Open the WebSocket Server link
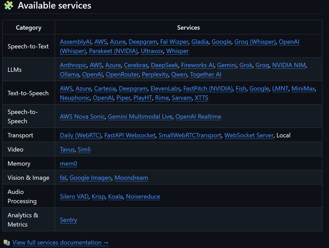Viewport: 329px width, 248px height. (249, 135)
